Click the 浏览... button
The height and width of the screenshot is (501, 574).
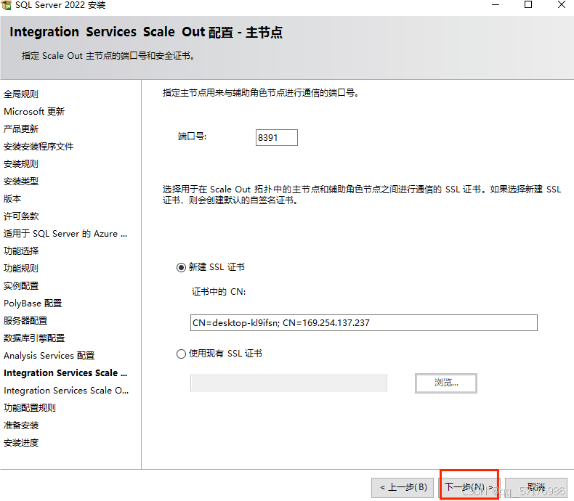[446, 383]
